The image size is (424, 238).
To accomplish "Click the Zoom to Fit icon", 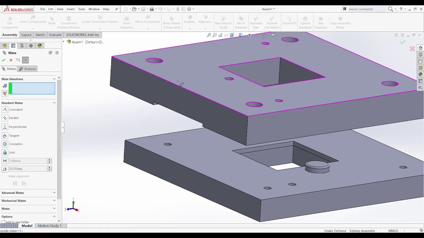I will coord(209,35).
